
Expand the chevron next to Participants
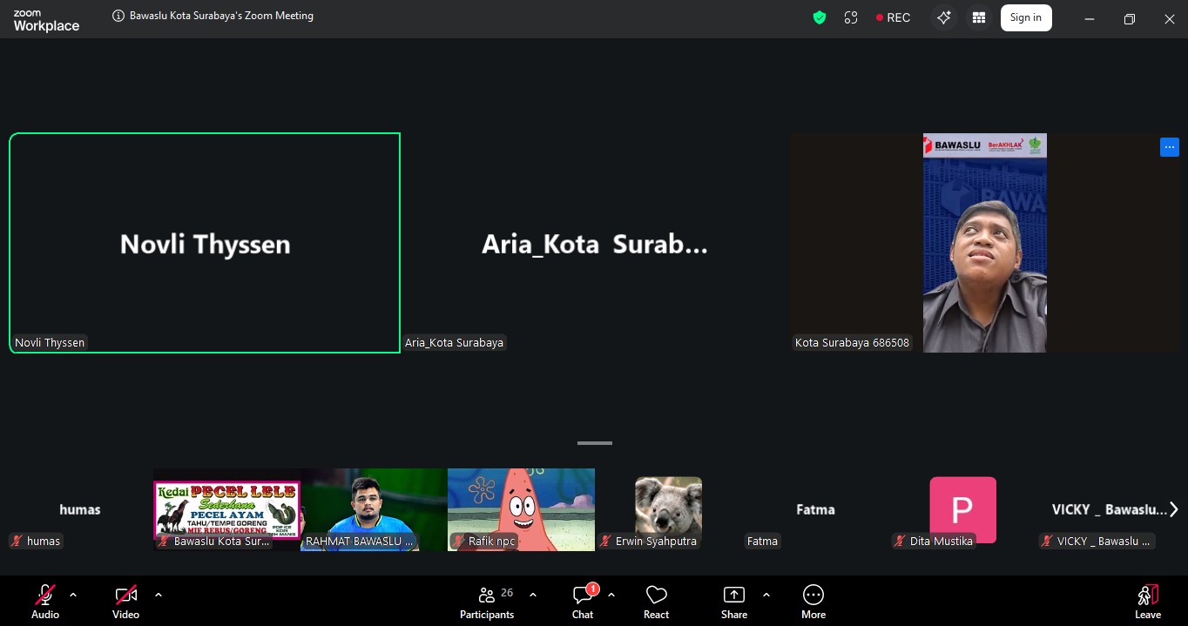pos(533,595)
